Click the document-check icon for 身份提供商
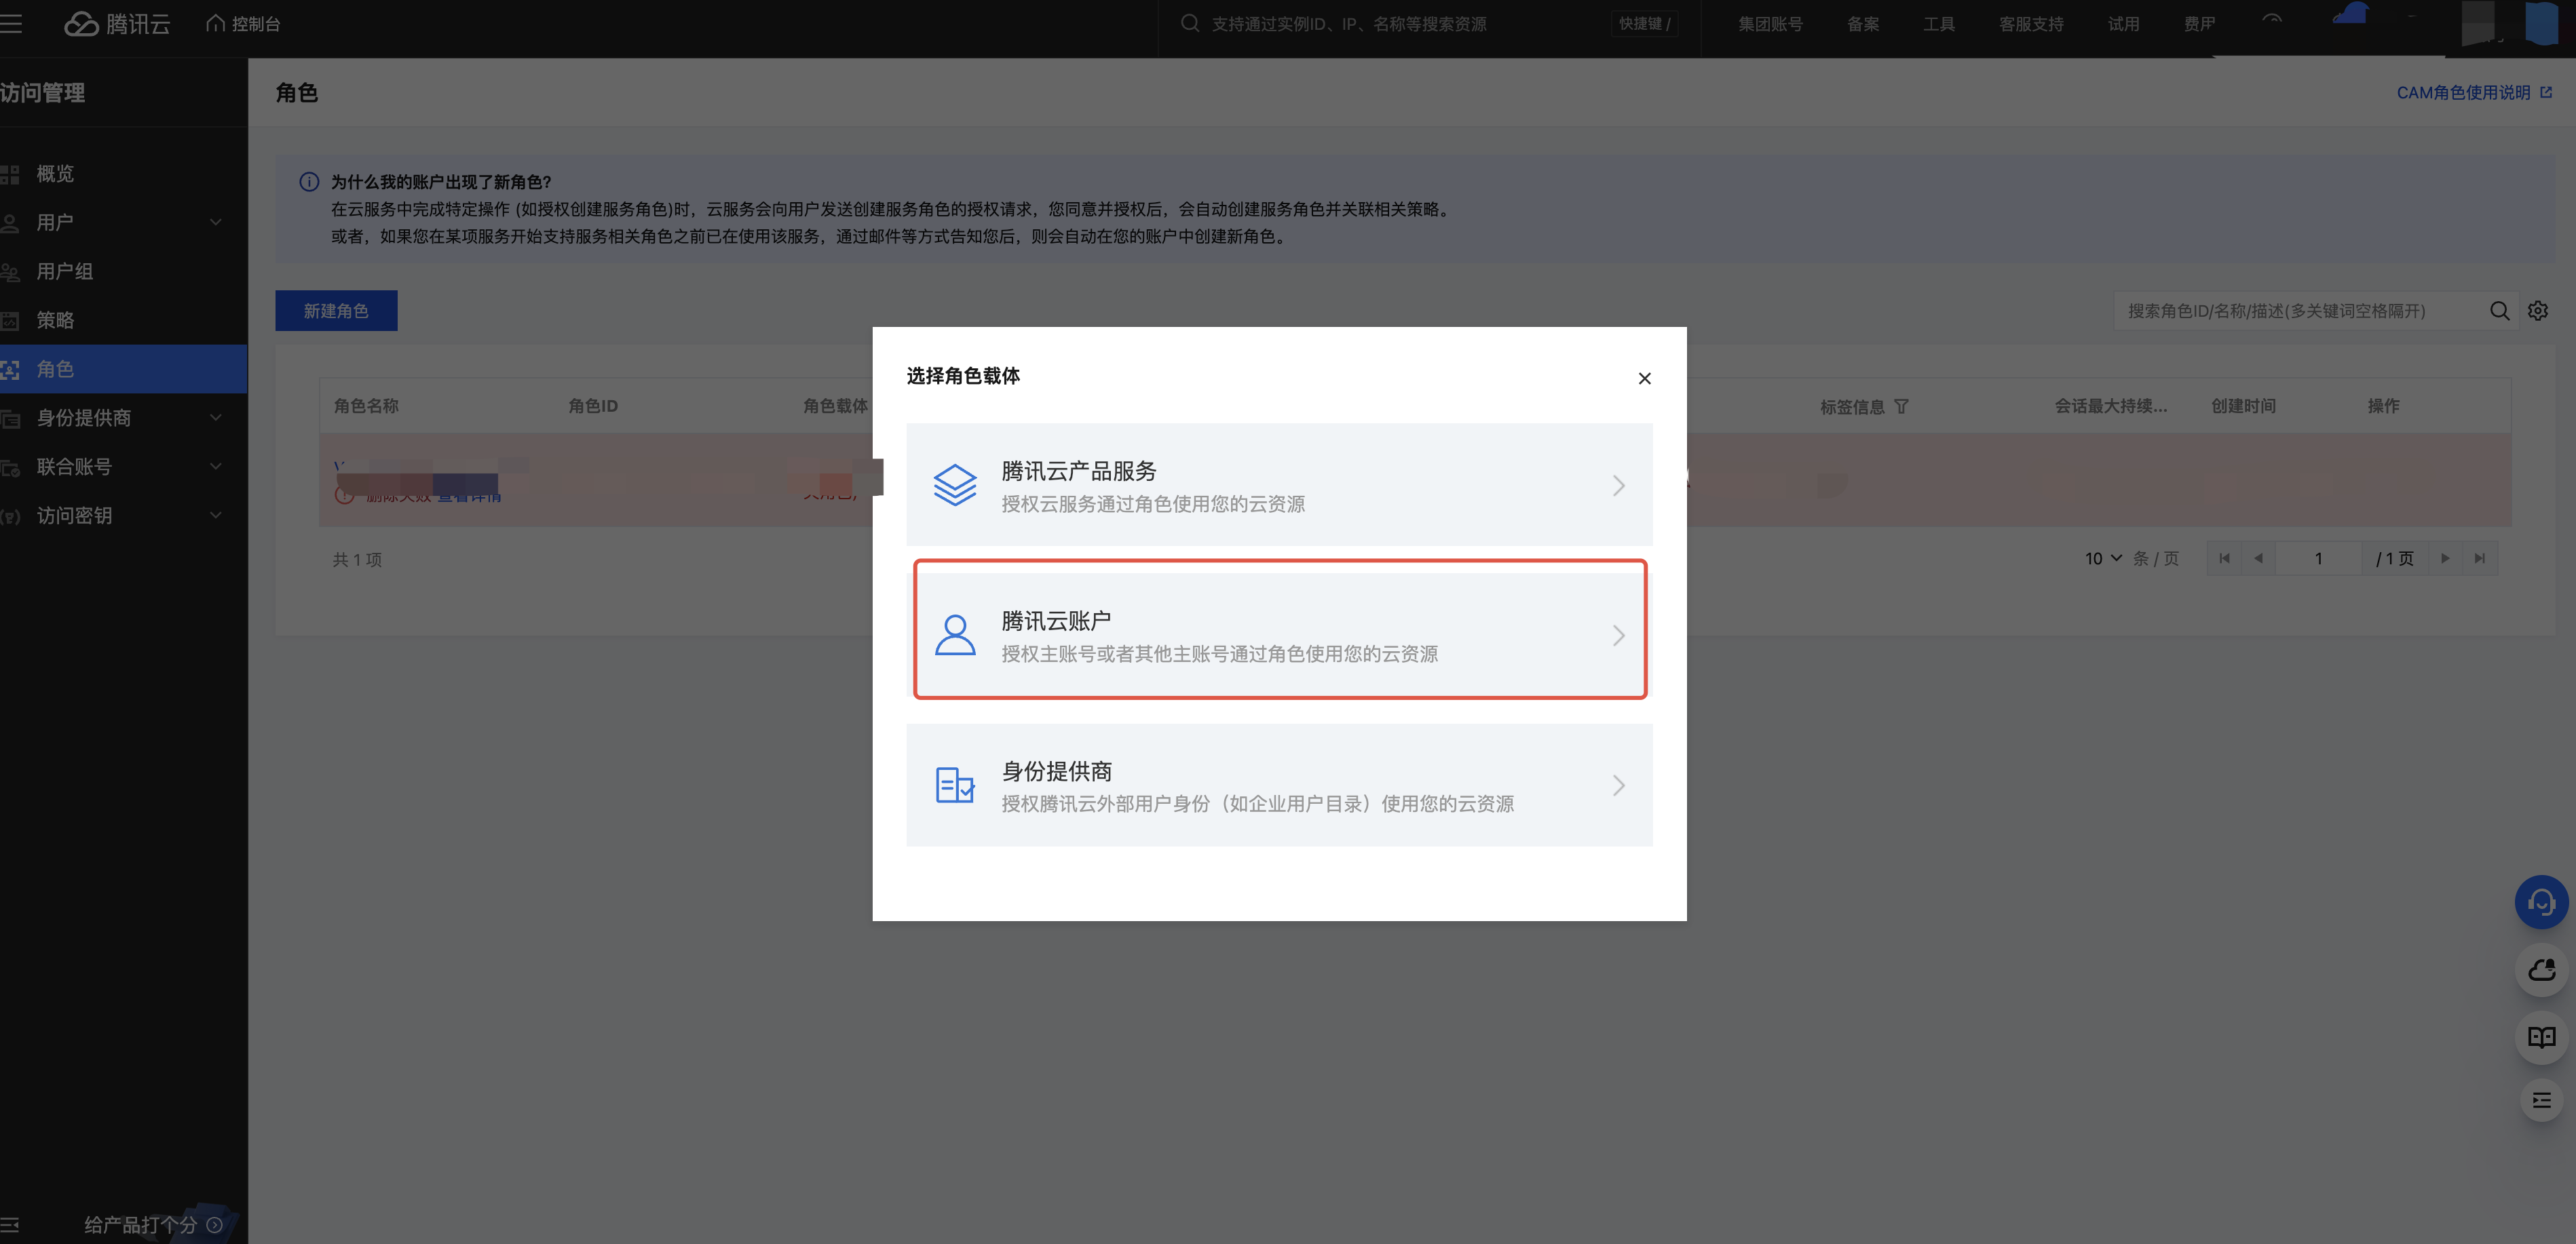This screenshot has height=1244, width=2576. click(x=954, y=785)
